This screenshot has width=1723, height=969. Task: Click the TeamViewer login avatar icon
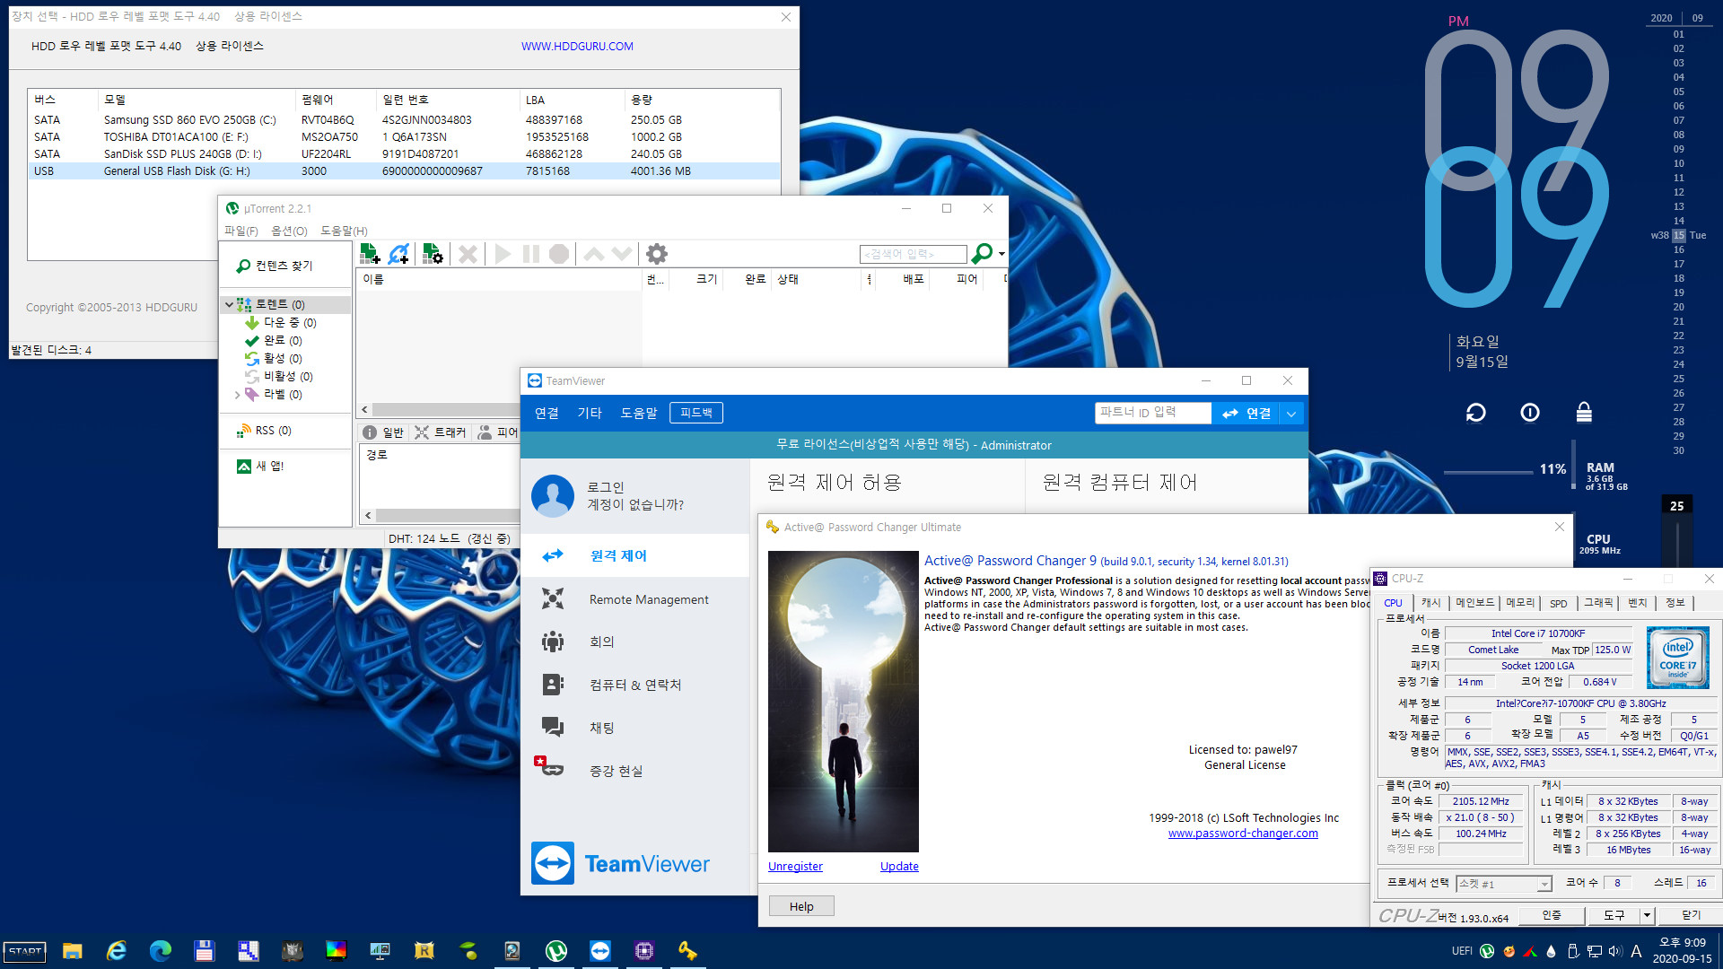(x=553, y=496)
